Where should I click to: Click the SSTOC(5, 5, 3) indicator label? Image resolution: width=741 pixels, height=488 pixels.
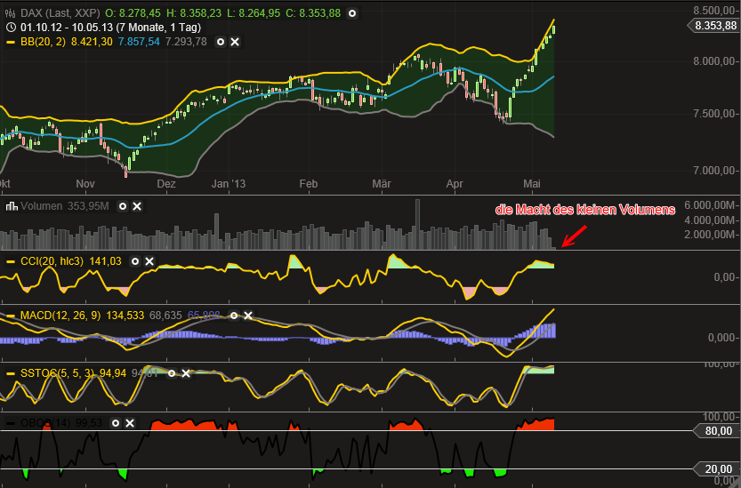[58, 373]
